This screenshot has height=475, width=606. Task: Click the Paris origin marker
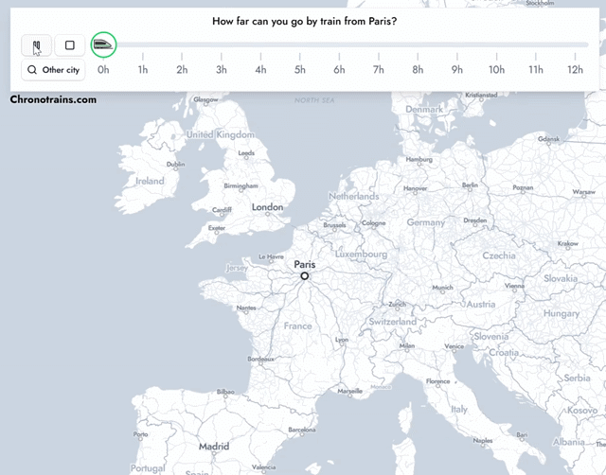305,276
